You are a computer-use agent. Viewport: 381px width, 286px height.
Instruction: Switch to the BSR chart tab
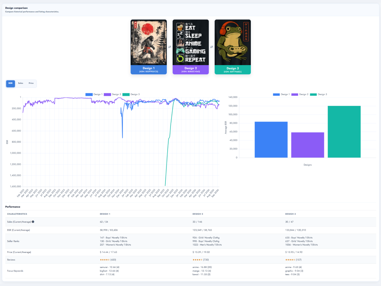point(10,83)
